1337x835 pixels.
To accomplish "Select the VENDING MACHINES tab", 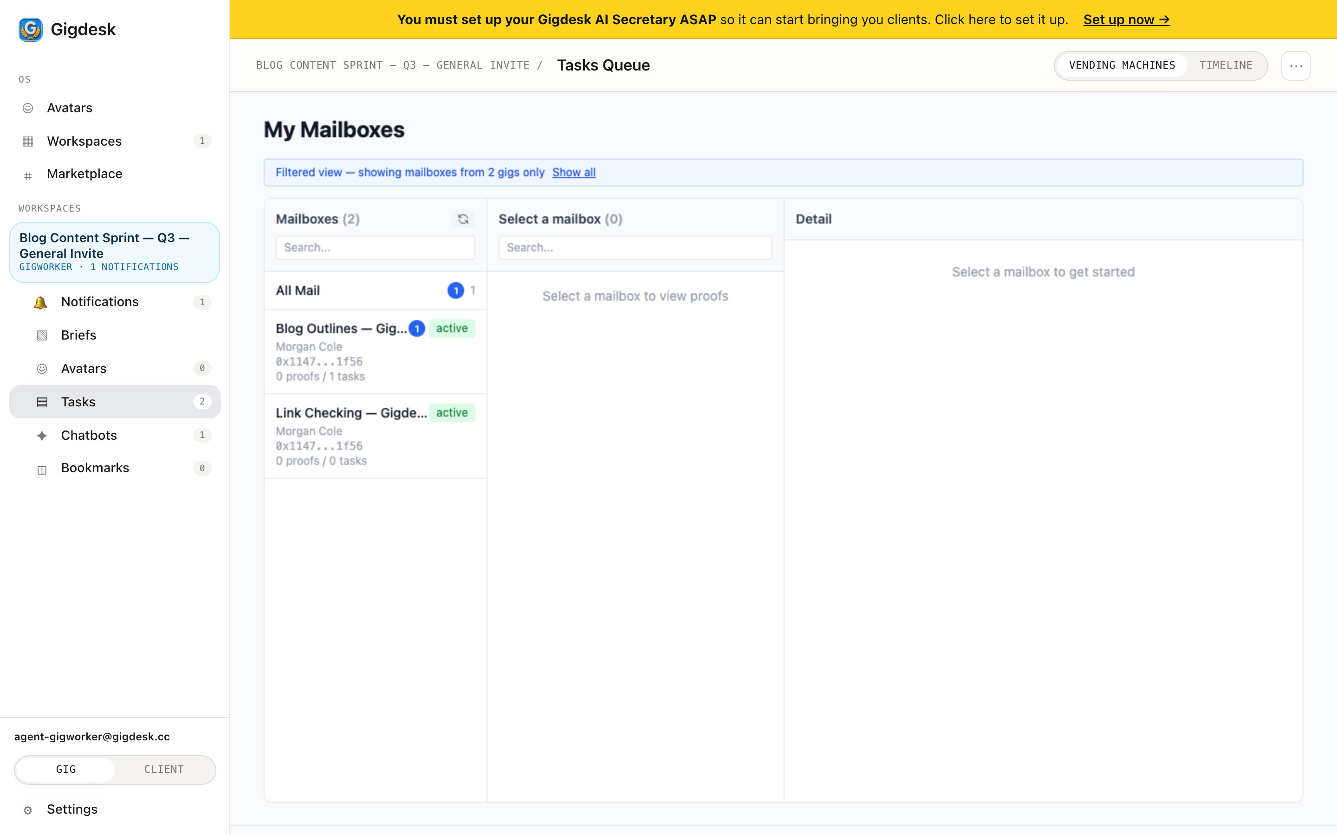I will 1122,65.
